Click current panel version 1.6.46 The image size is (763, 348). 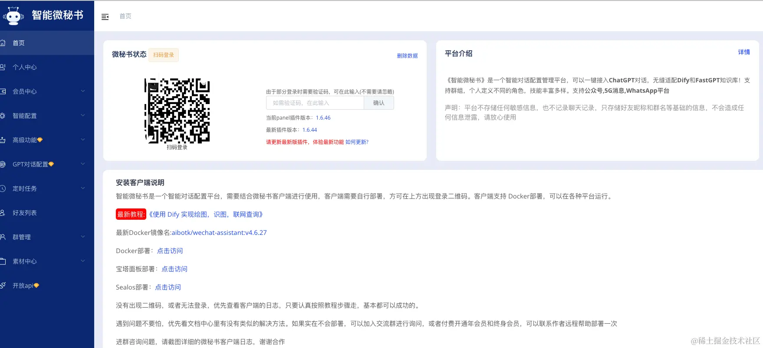coord(323,118)
